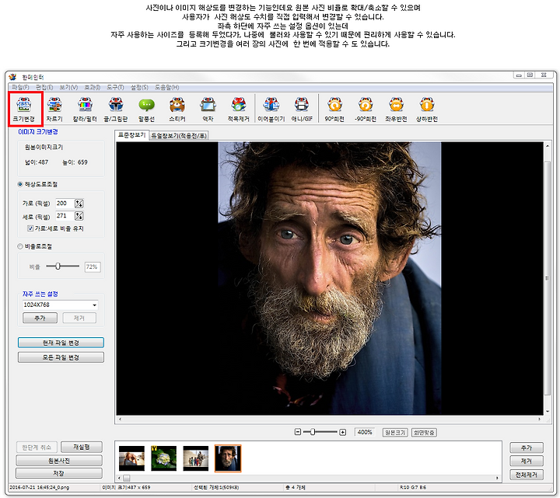The width and height of the screenshot is (560, 498).
Task: Click the 모든 파일 변경 button
Action: click(61, 357)
